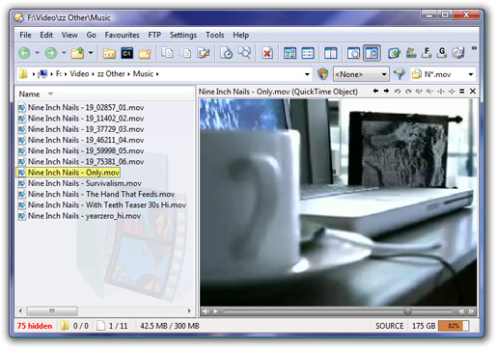Open the Edit menu
496x349 pixels.
(46, 35)
